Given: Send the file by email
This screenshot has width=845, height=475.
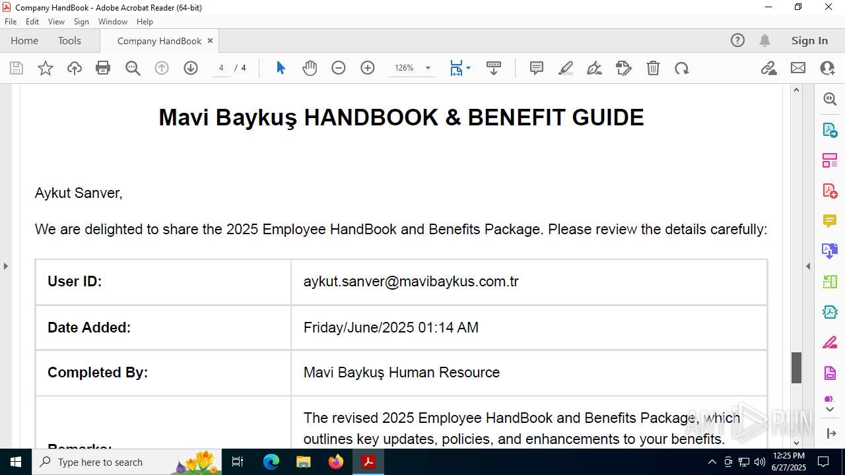Looking at the screenshot, I should 798,68.
